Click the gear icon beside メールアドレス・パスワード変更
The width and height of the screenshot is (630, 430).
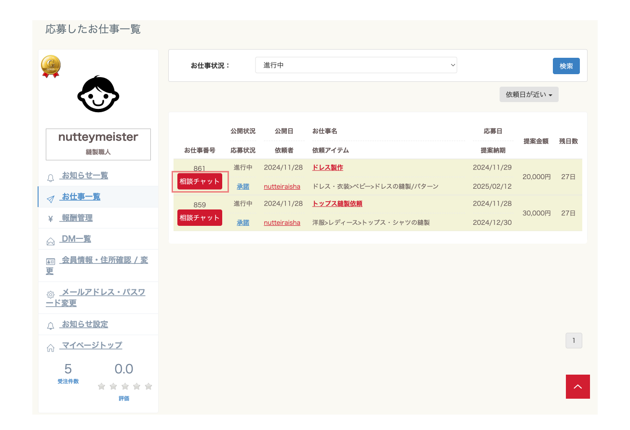coord(51,294)
